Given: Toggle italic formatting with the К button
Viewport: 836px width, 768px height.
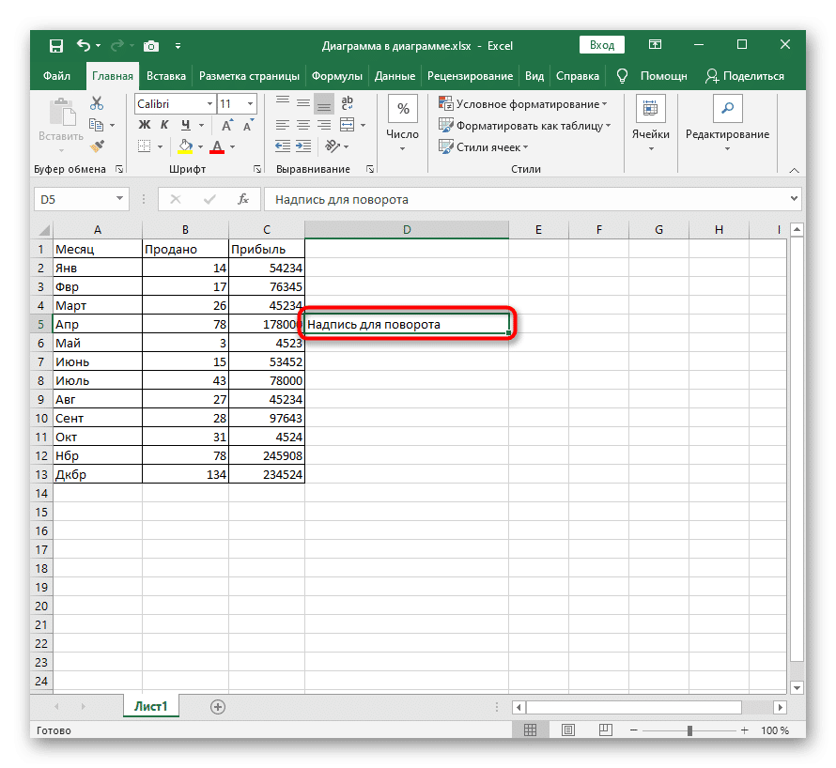Looking at the screenshot, I should (x=164, y=125).
